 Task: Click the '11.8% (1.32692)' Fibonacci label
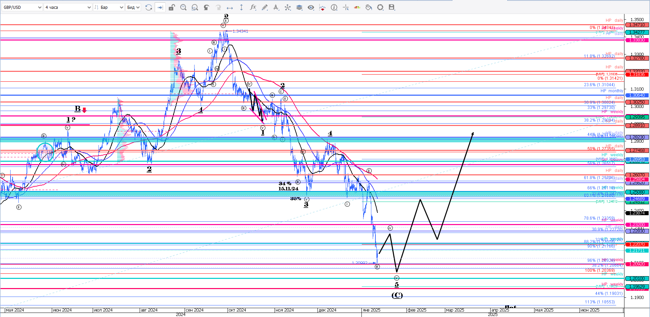(x=599, y=56)
